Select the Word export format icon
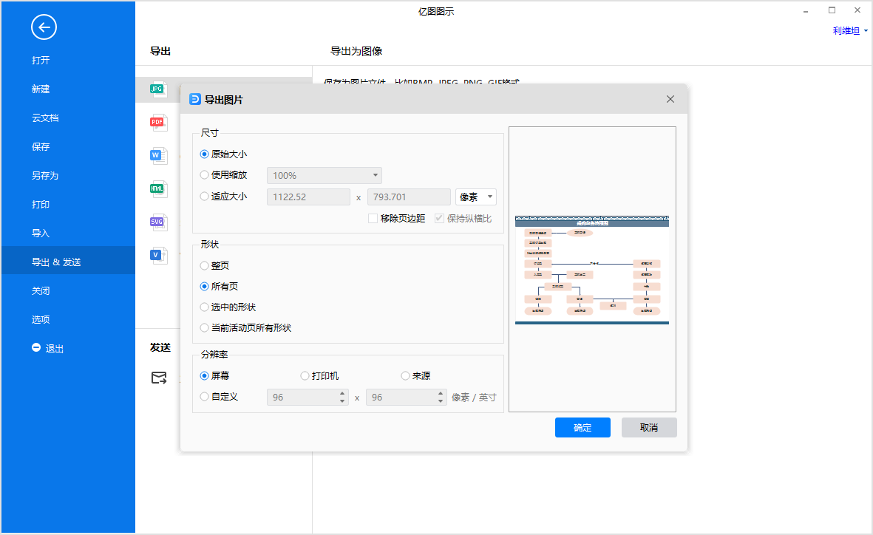This screenshot has height=535, width=873. tap(158, 155)
